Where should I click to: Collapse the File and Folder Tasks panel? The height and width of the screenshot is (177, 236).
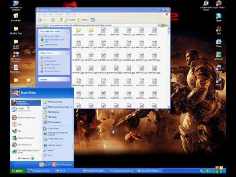67,31
